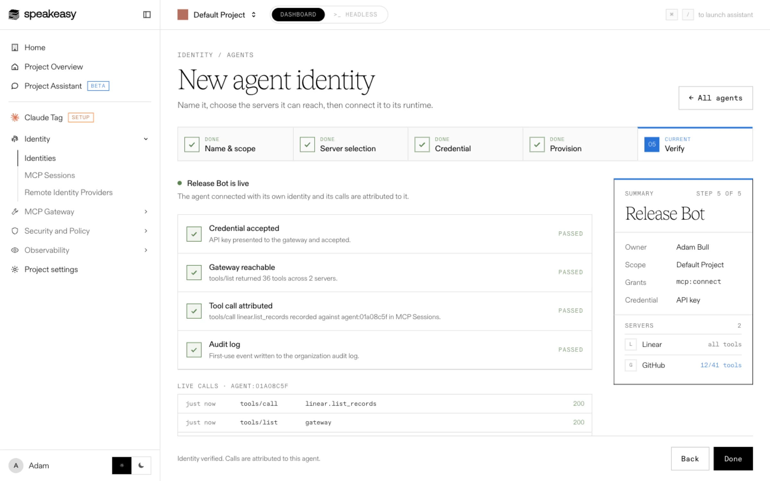Expand the MCP Gateway section chevron

[146, 212]
